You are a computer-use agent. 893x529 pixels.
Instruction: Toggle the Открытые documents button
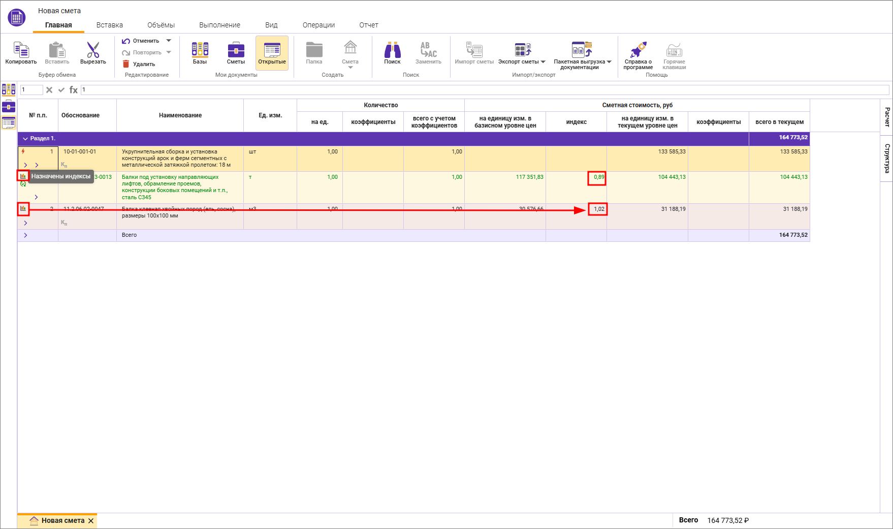tap(272, 52)
